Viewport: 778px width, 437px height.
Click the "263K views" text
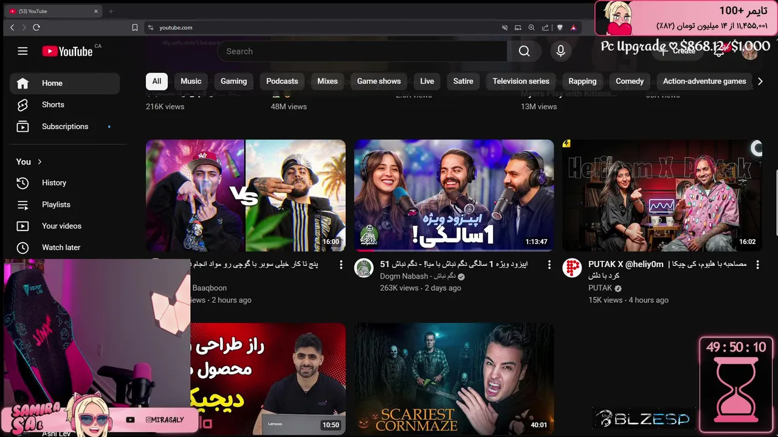tap(399, 288)
